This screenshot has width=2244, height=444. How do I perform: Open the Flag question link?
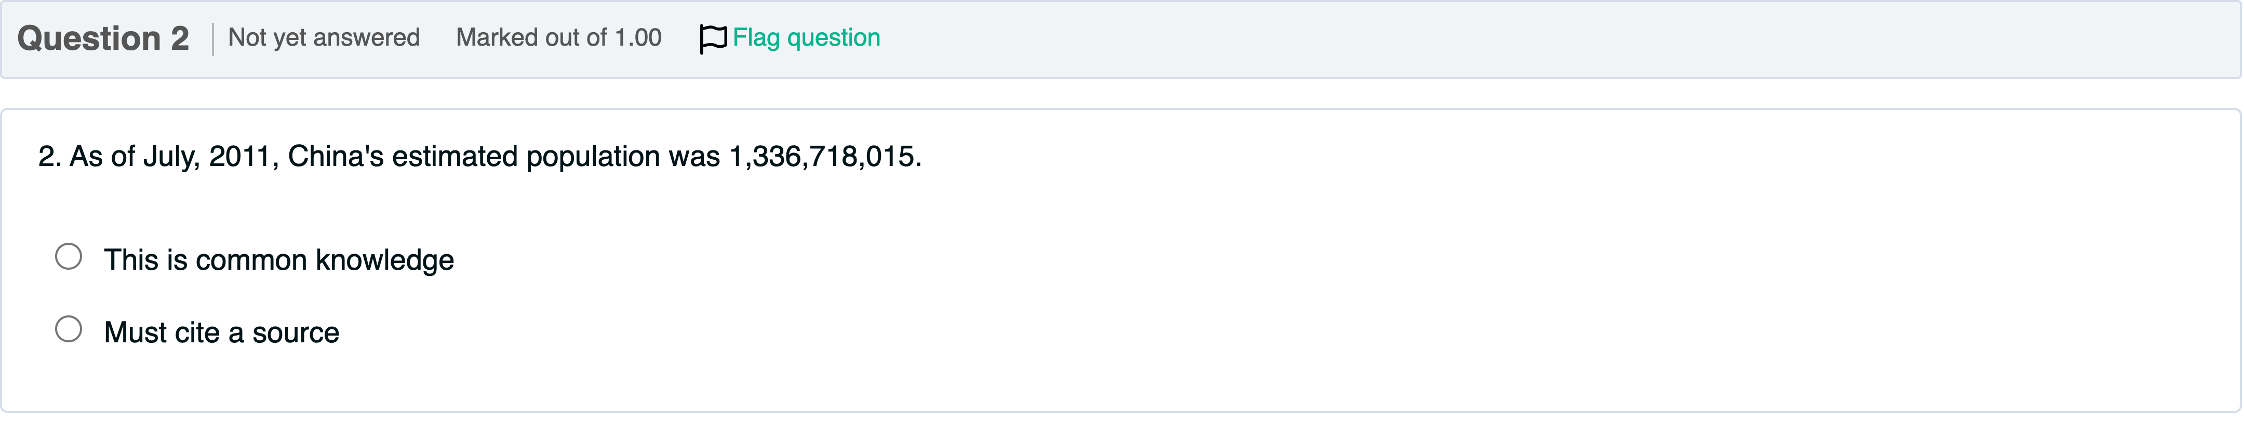click(806, 37)
